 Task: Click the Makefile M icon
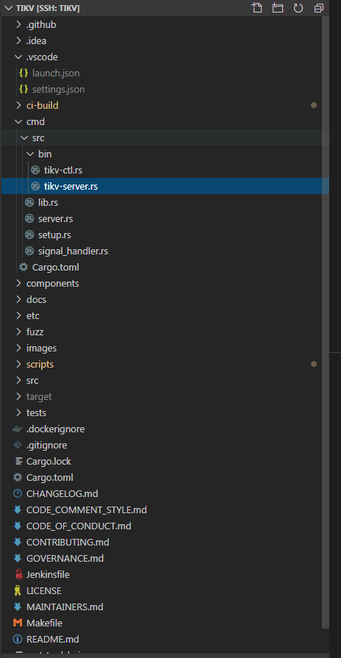coord(18,623)
